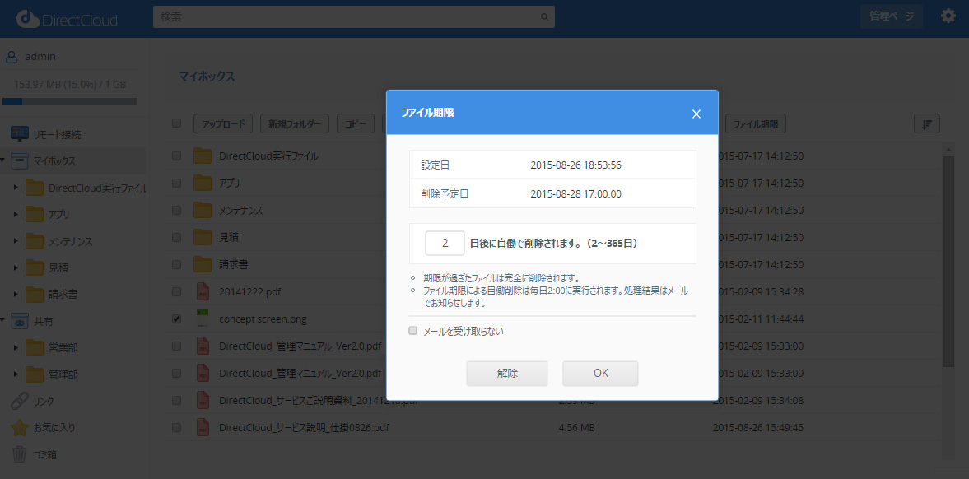The height and width of the screenshot is (479, 969).
Task: Expand 管理部 tree arrow in sidebar
Action: 16,374
